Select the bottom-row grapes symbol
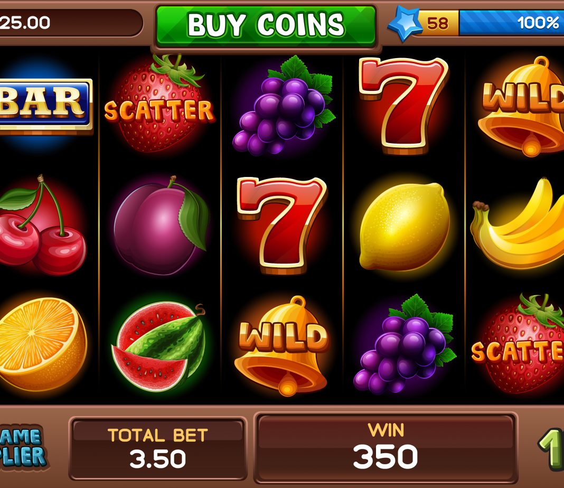Screen dimensions: 564x488 click(x=405, y=344)
